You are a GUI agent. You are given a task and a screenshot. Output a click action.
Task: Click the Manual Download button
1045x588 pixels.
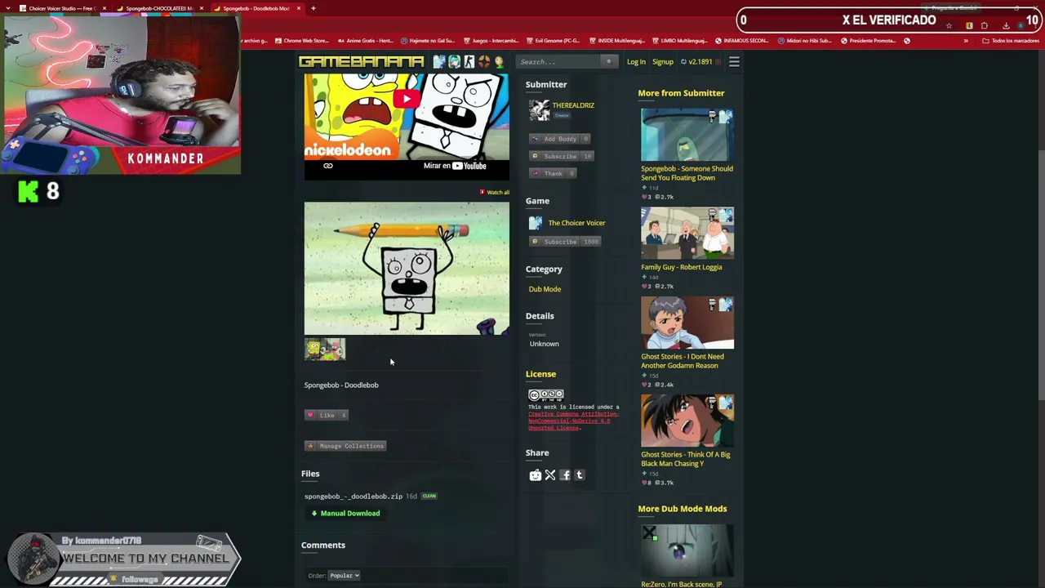pyautogui.click(x=345, y=513)
